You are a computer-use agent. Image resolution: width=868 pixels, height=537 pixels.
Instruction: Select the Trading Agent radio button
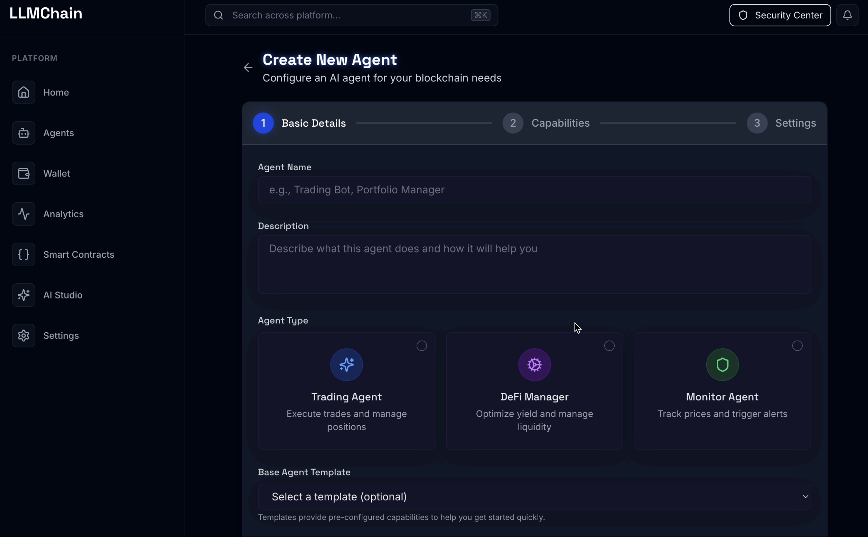pos(422,346)
